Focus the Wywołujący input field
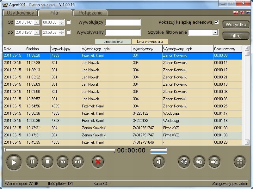Image resolution: width=253 pixels, height=189 pixels. point(123,22)
